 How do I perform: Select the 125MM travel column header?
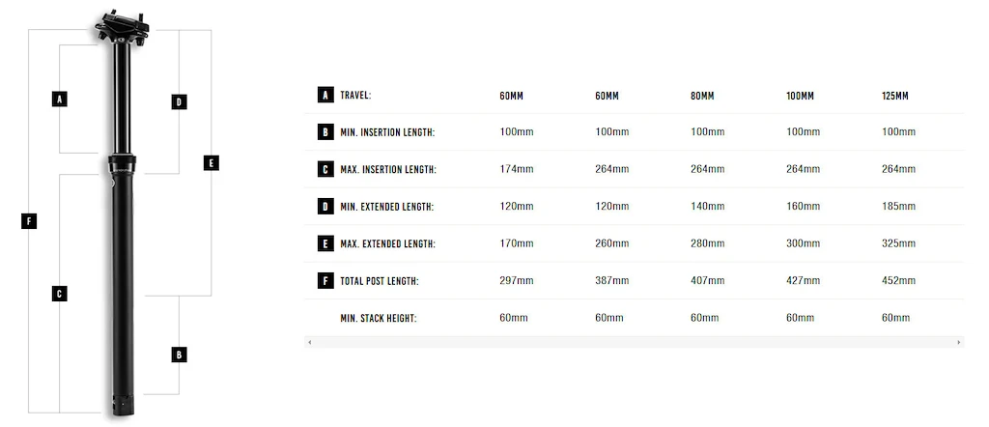tap(895, 96)
